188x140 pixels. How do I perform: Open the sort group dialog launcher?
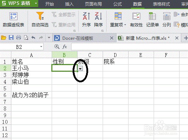102,31
